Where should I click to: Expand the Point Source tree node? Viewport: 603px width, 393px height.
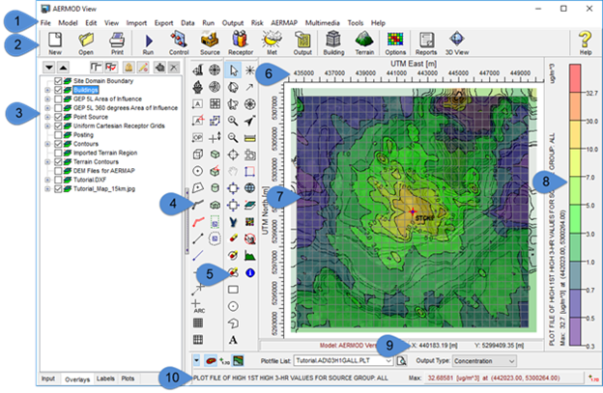(x=47, y=117)
